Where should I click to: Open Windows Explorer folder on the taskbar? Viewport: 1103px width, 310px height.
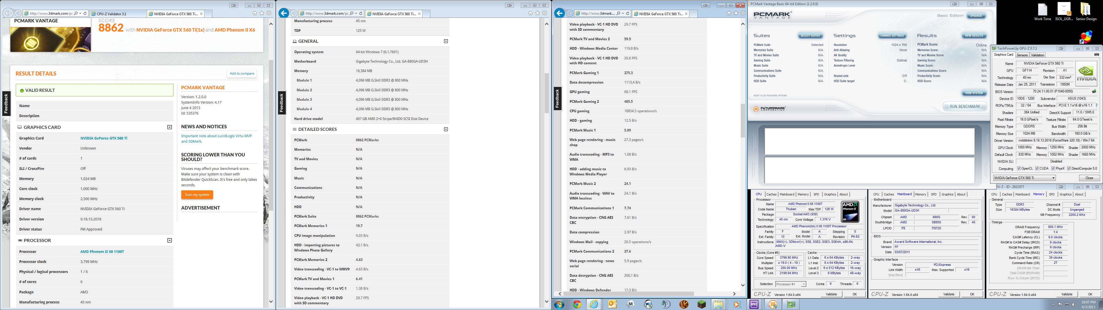click(718, 305)
